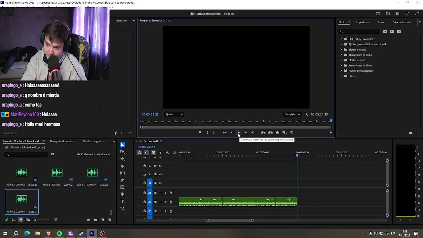Open Program monitor button editor plus

331,132
